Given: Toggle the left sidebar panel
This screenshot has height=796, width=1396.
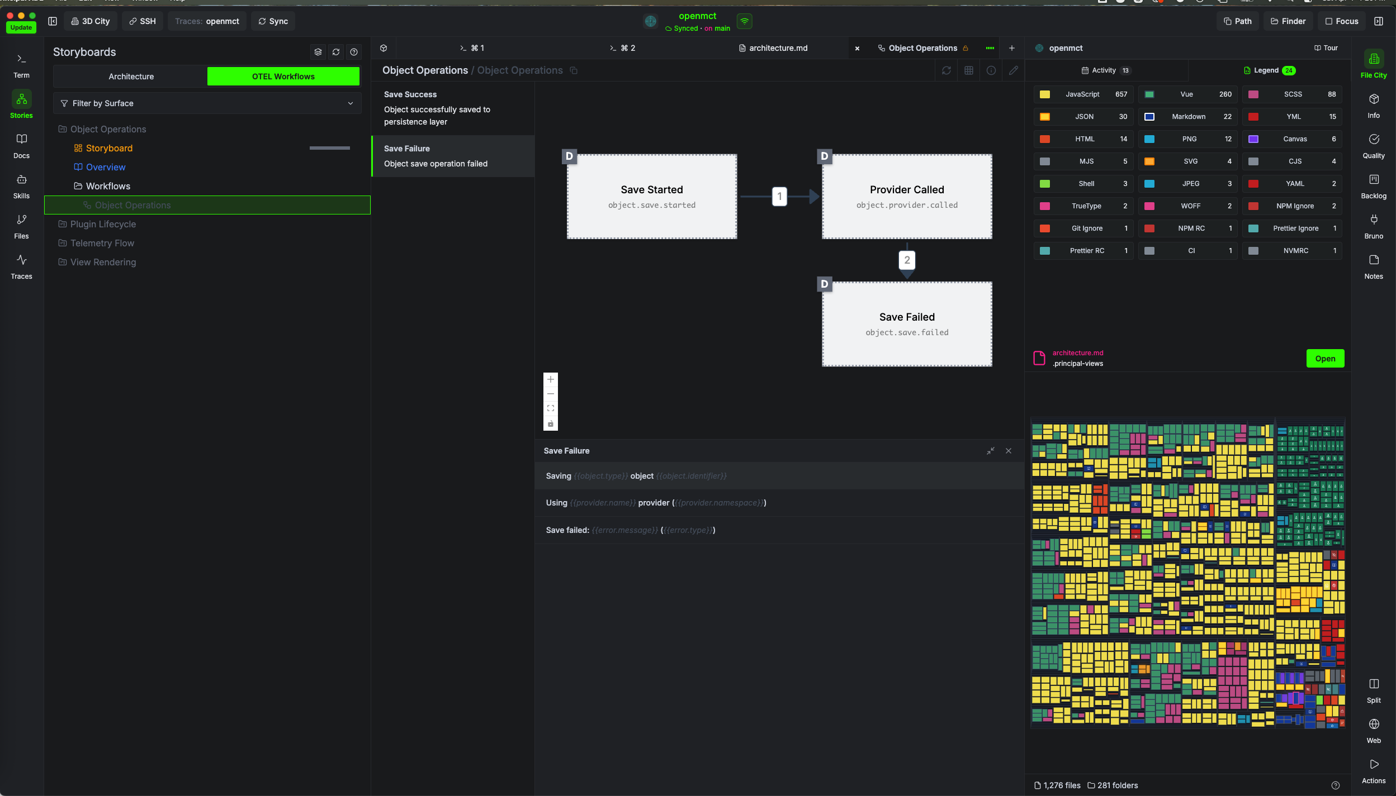Looking at the screenshot, I should 53,21.
